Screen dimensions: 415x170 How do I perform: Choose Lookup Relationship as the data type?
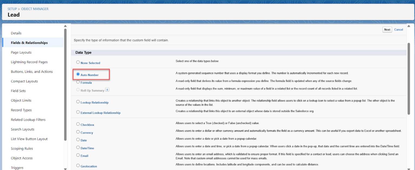tap(78, 102)
